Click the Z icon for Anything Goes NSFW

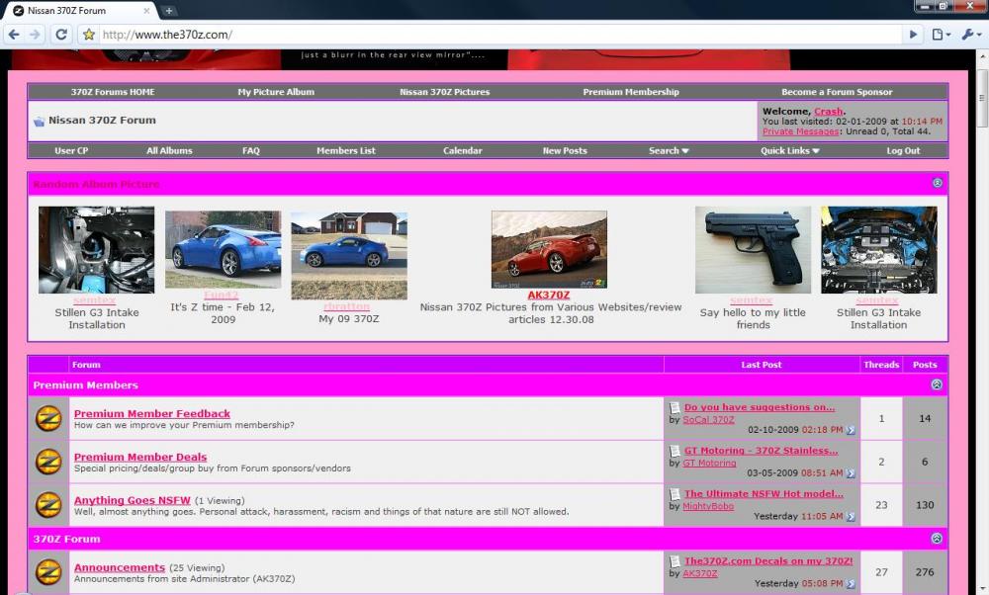(x=48, y=505)
